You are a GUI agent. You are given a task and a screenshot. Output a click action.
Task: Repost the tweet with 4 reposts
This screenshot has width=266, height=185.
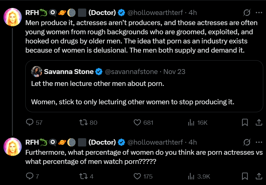click(x=83, y=176)
